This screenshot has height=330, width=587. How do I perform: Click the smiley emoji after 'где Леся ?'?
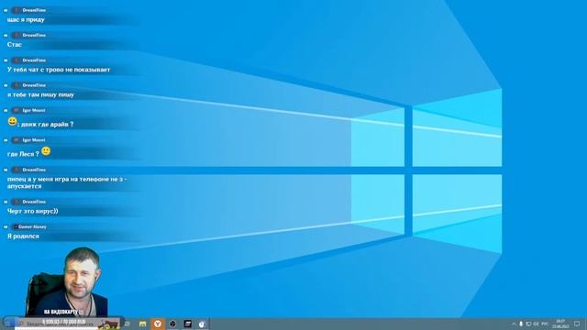pos(46,151)
